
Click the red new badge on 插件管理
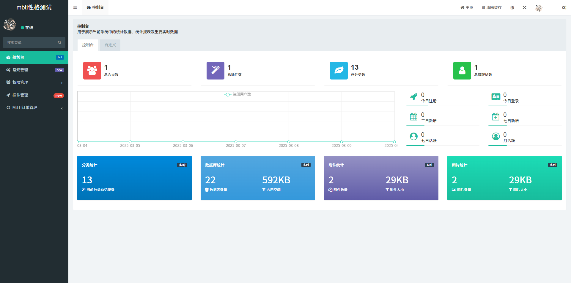tap(59, 96)
